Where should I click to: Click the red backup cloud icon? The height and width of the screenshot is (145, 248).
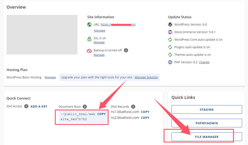click(89, 51)
